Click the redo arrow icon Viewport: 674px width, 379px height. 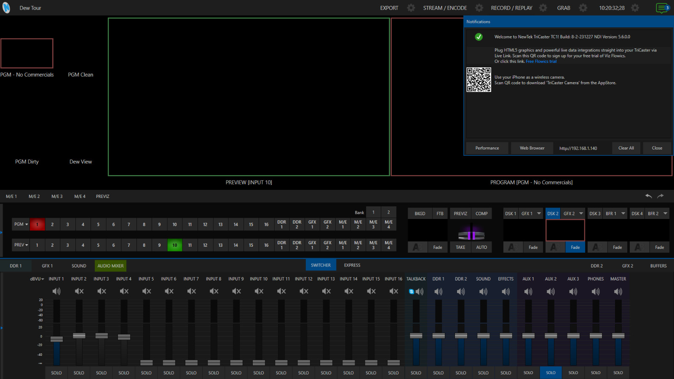[x=661, y=196]
